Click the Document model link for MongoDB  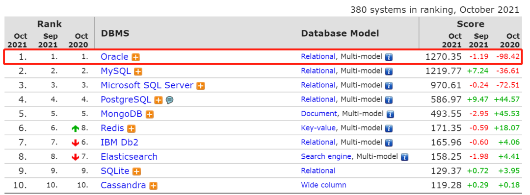319,114
